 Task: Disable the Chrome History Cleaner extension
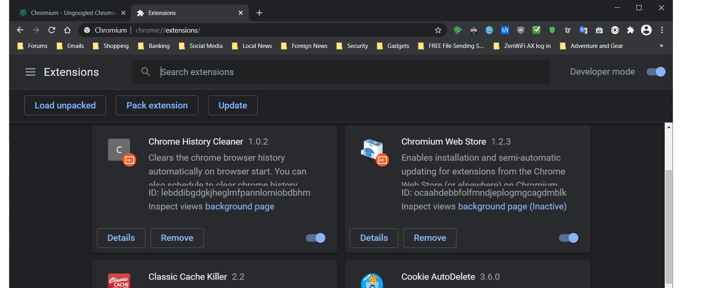point(315,238)
